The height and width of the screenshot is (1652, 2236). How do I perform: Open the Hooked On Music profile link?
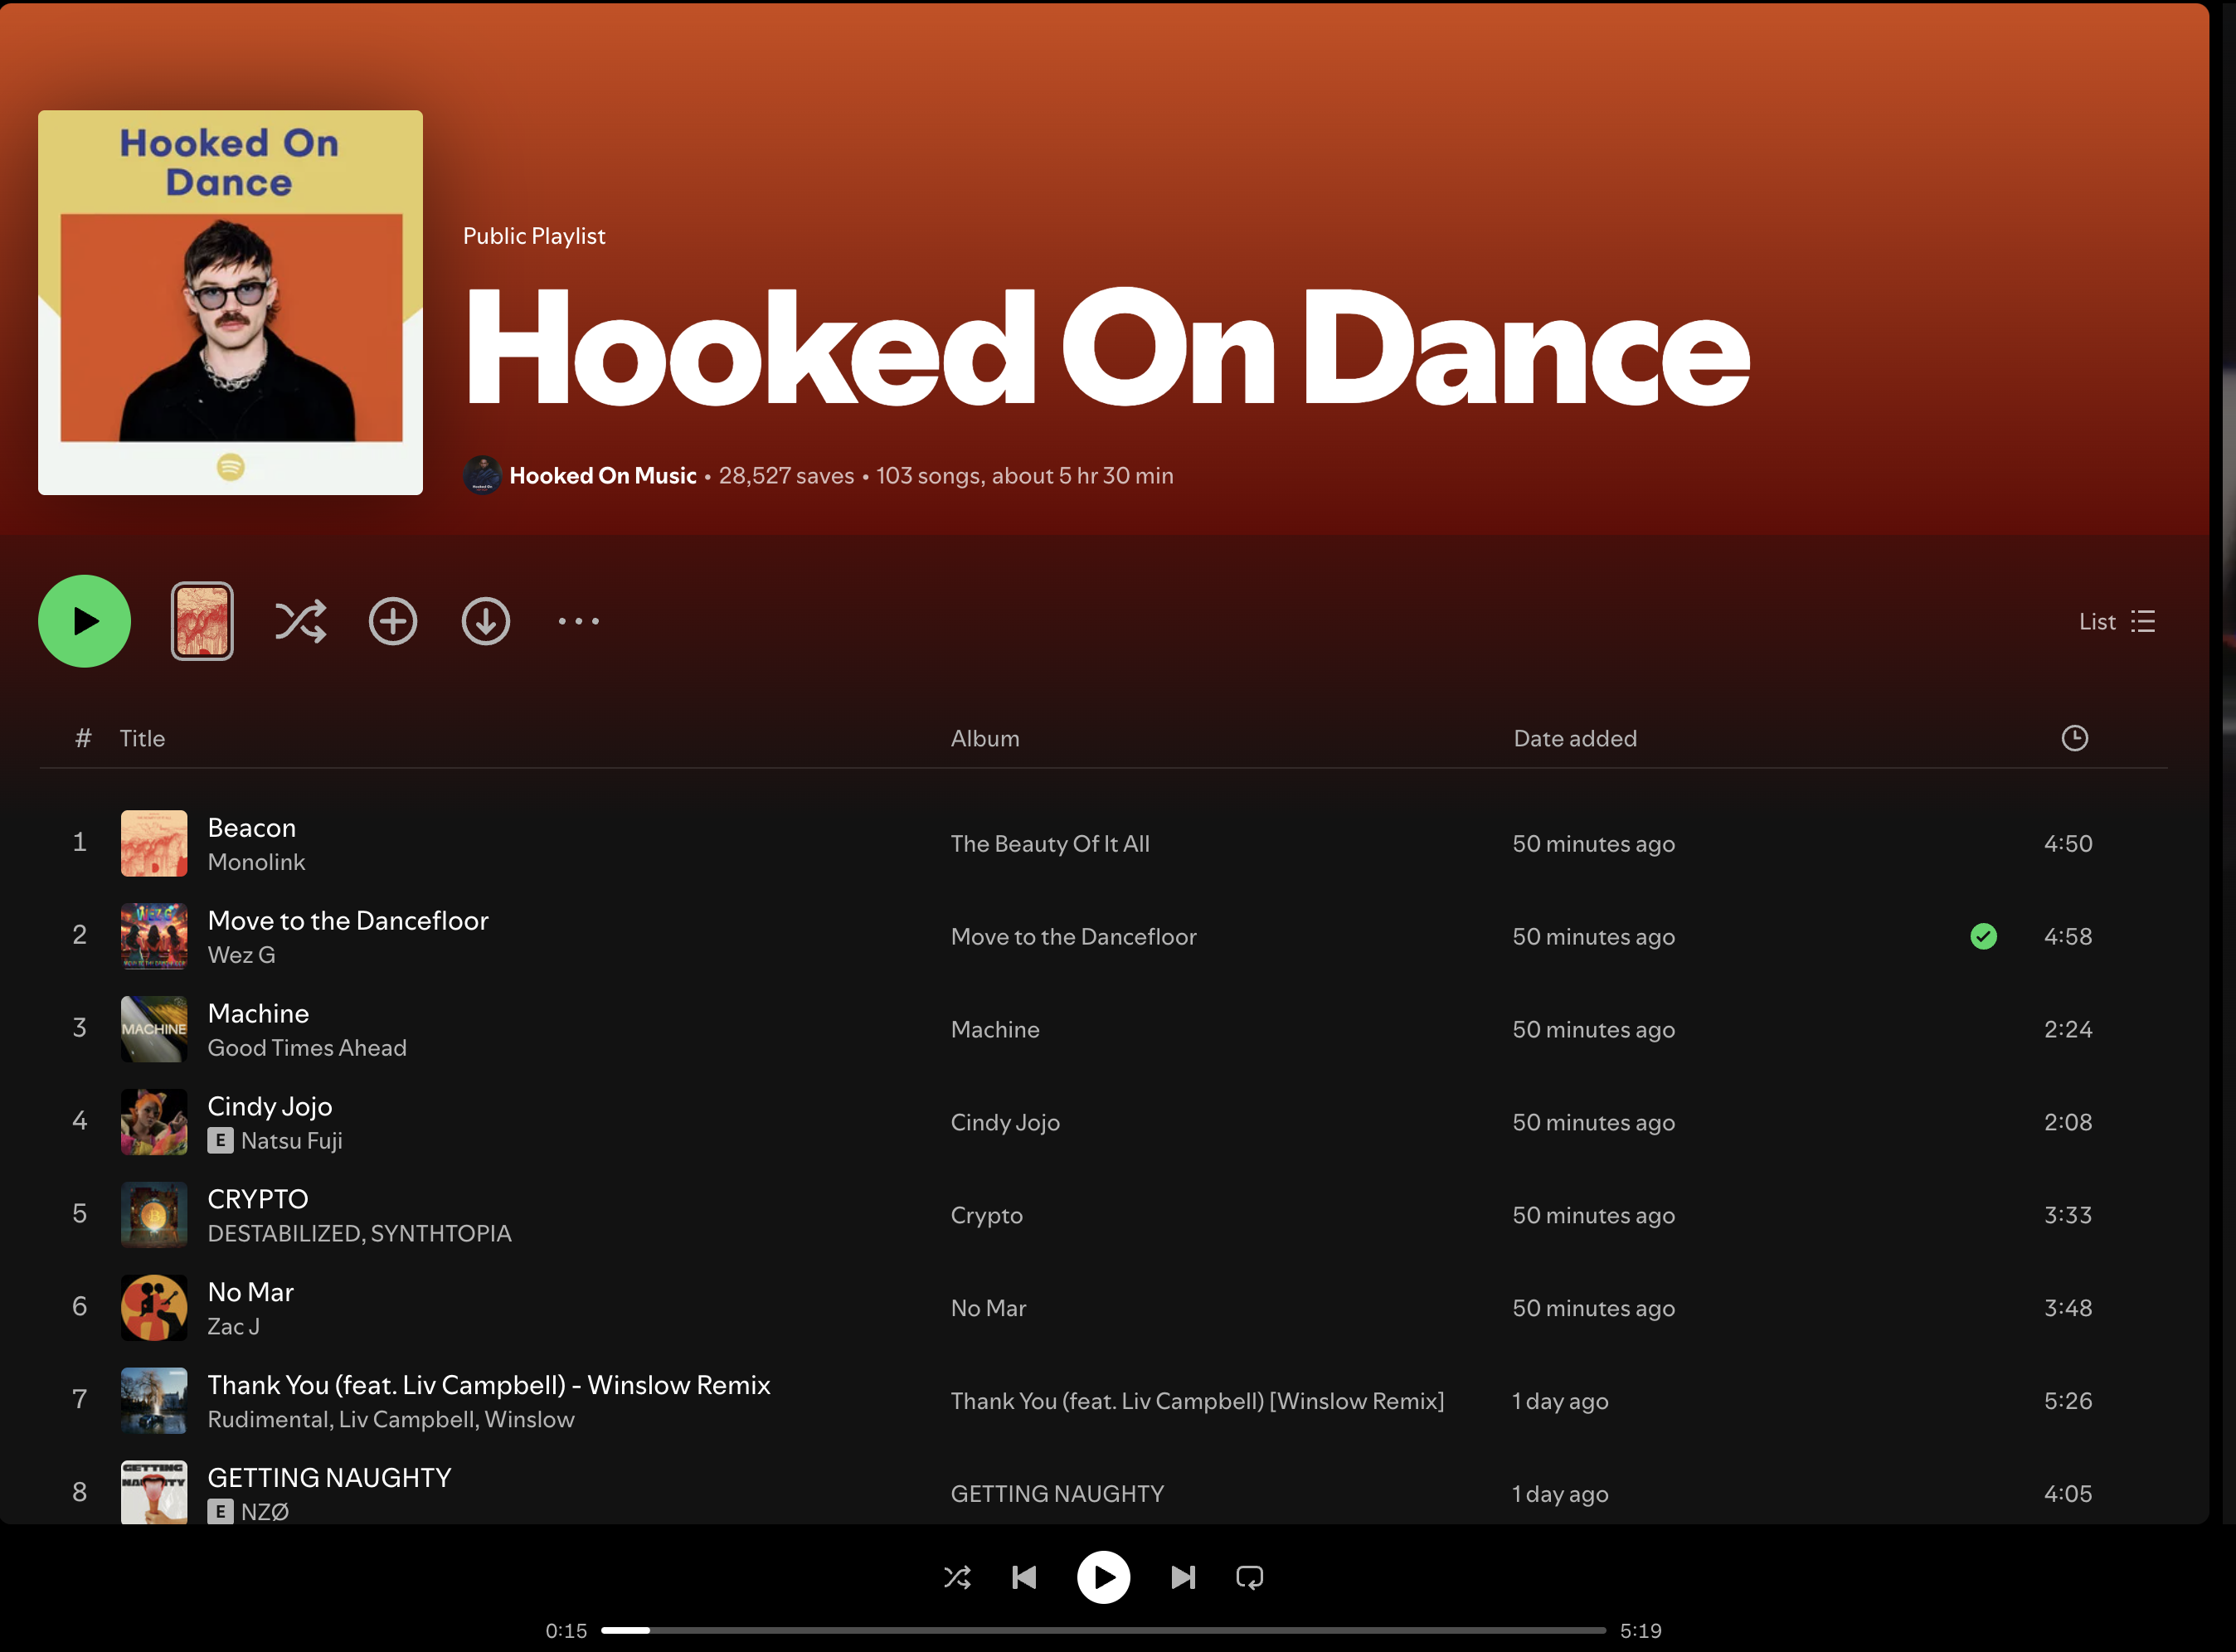(602, 476)
